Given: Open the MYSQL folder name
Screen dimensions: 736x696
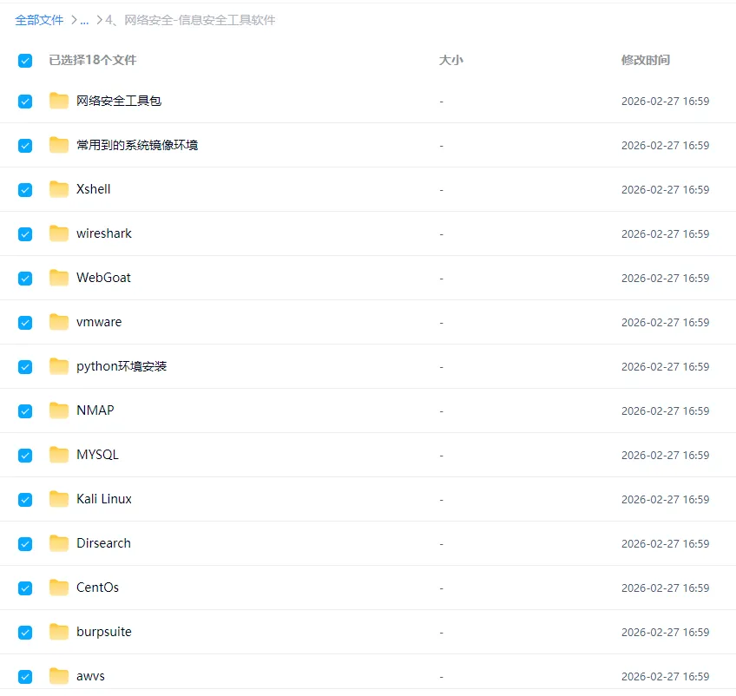Looking at the screenshot, I should (97, 455).
